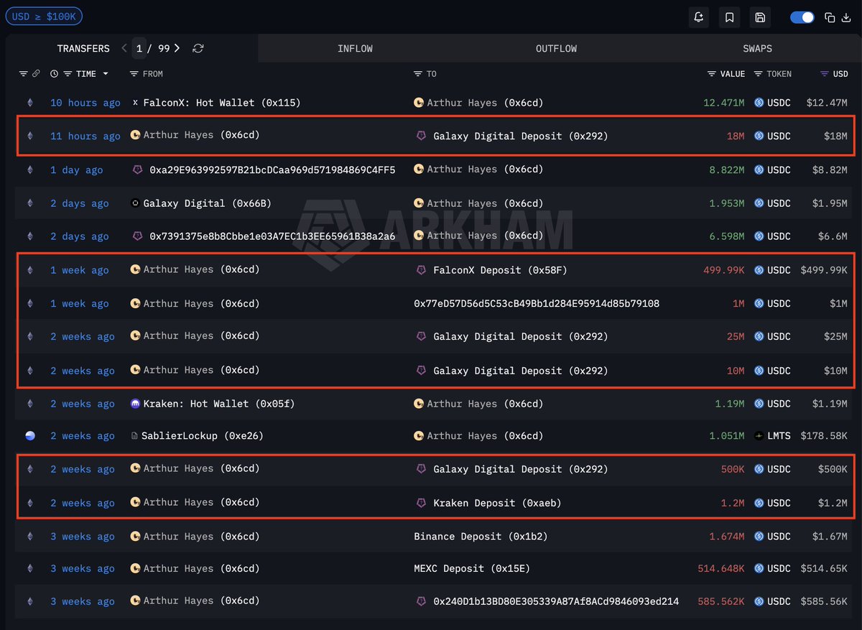
Task: Open the USD column filter
Action: click(x=825, y=74)
